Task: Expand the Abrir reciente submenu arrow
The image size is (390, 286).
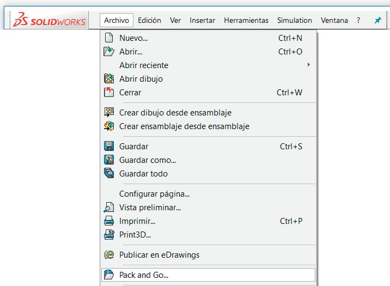Action: (309, 65)
